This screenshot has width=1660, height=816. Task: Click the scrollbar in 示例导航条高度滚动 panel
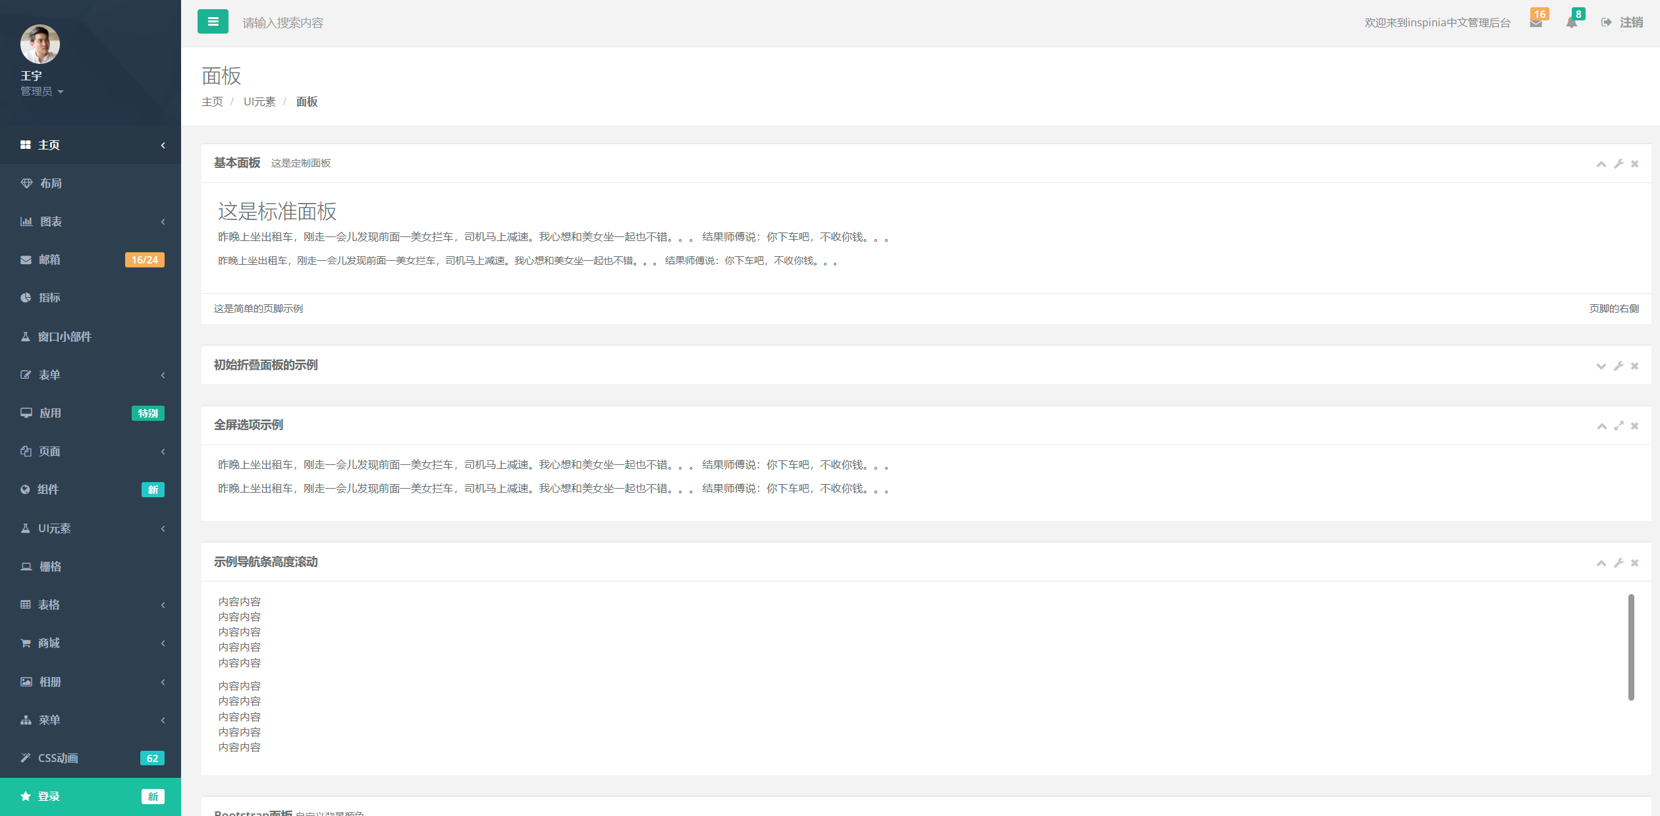(x=1631, y=647)
